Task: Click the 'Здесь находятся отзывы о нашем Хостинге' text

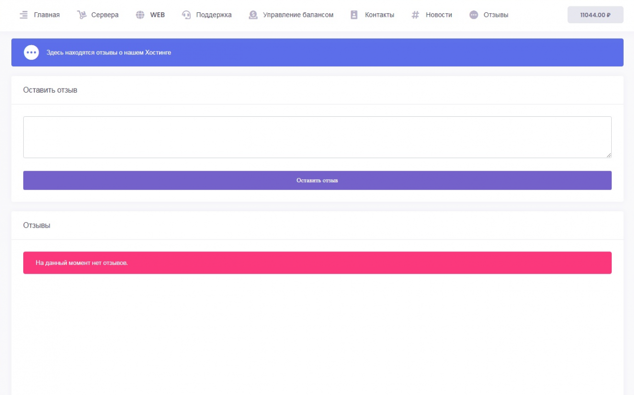Action: (109, 52)
